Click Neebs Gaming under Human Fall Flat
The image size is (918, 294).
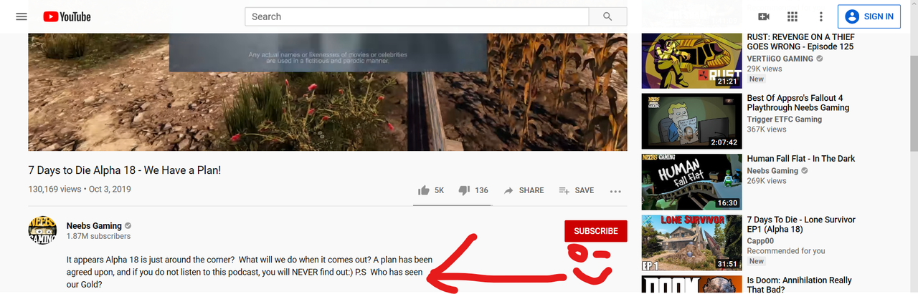coord(772,171)
